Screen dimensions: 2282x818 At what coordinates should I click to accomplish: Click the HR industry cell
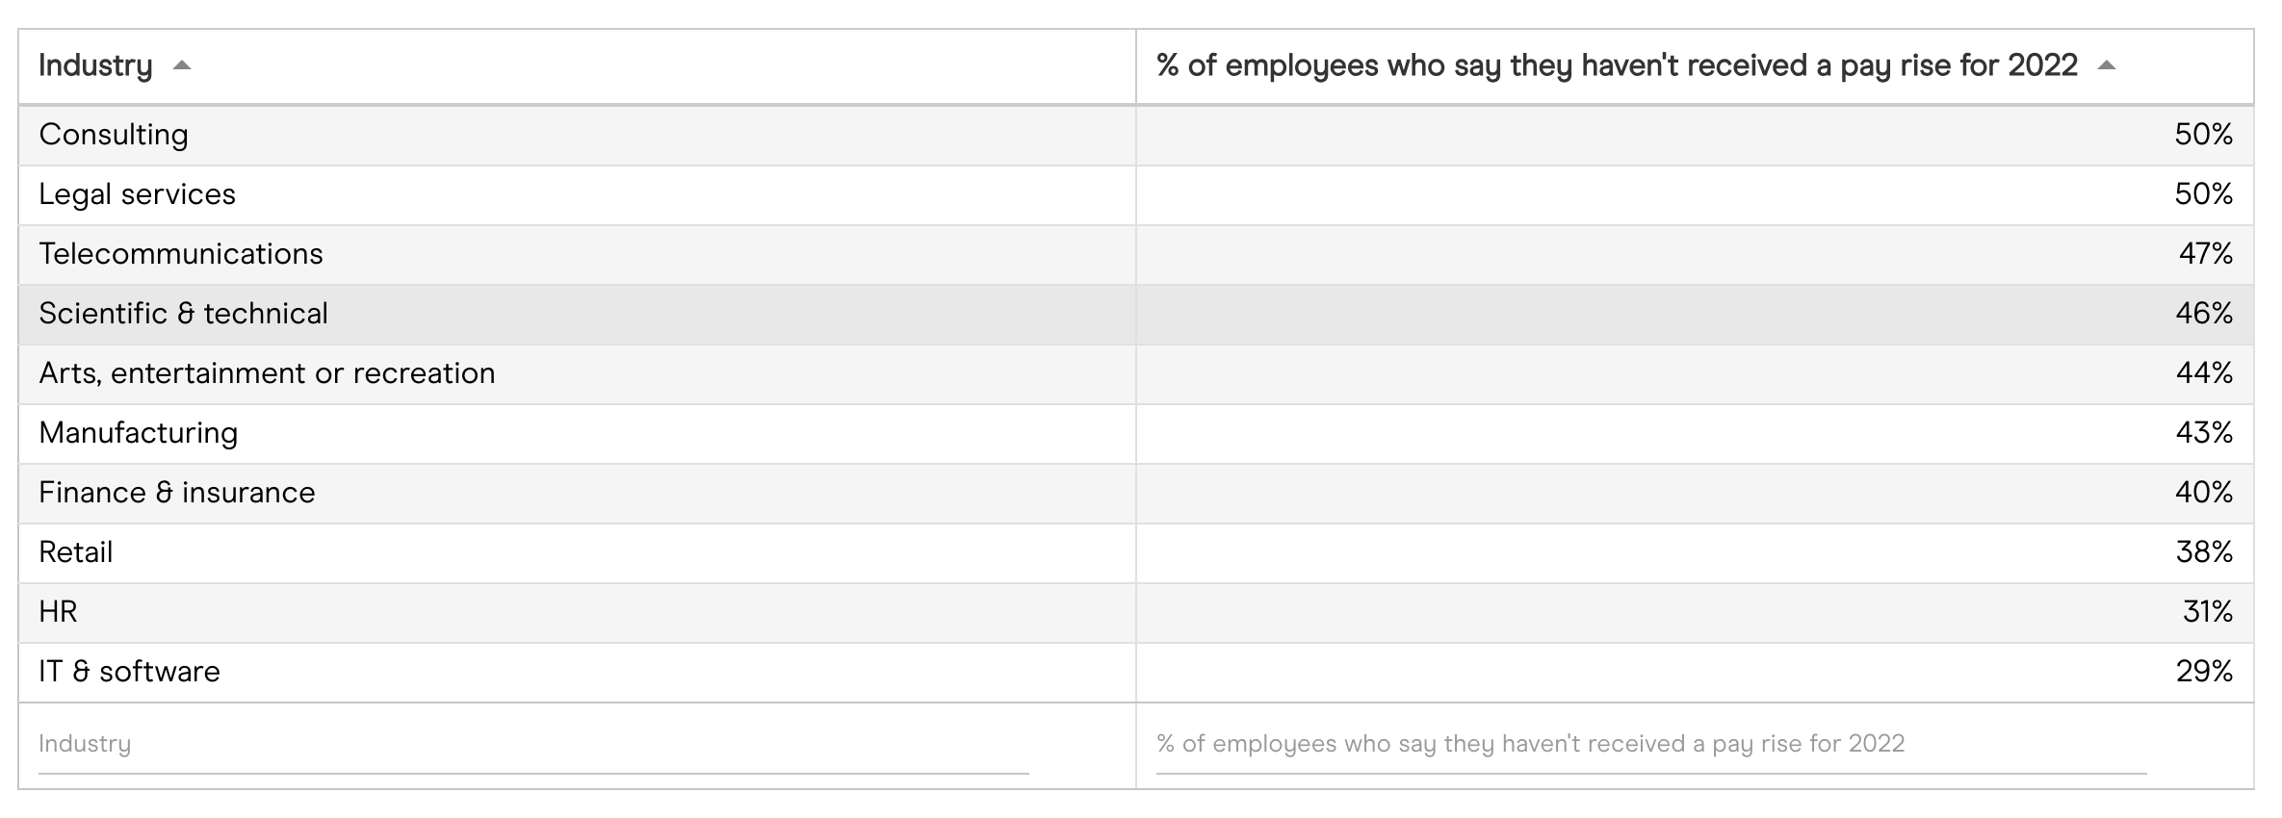point(58,612)
